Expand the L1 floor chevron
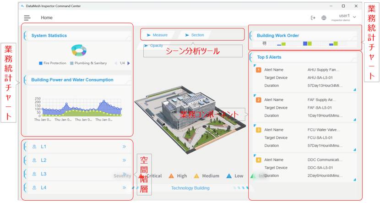380x203 pixels. pyautogui.click(x=124, y=147)
